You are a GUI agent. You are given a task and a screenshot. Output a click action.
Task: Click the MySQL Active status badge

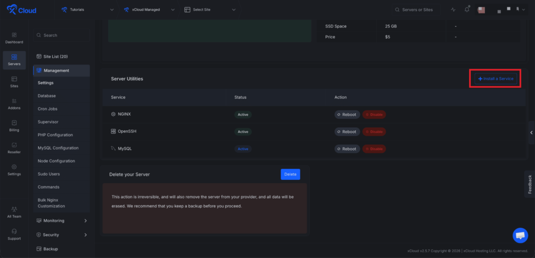(243, 149)
